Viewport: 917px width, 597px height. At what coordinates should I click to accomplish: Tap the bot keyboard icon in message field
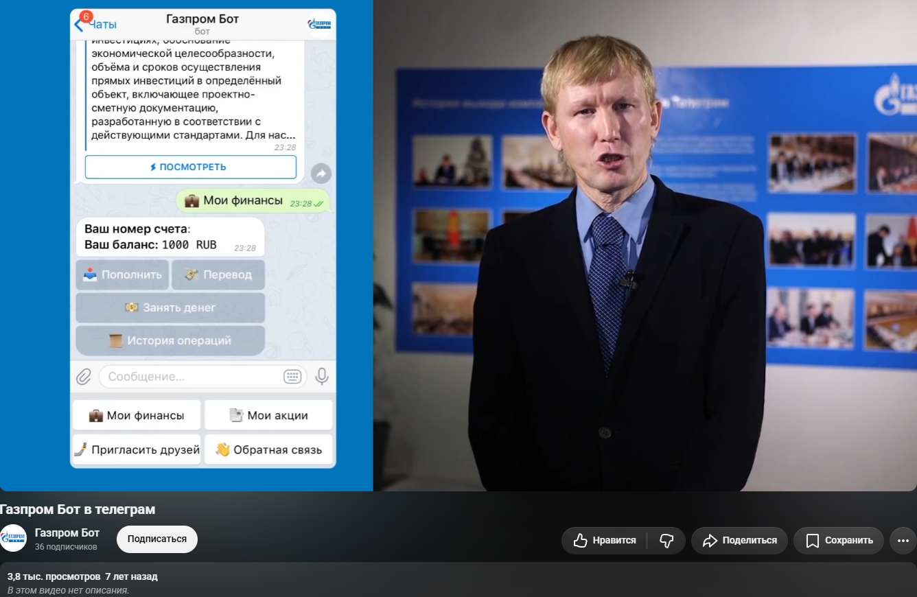tap(292, 377)
